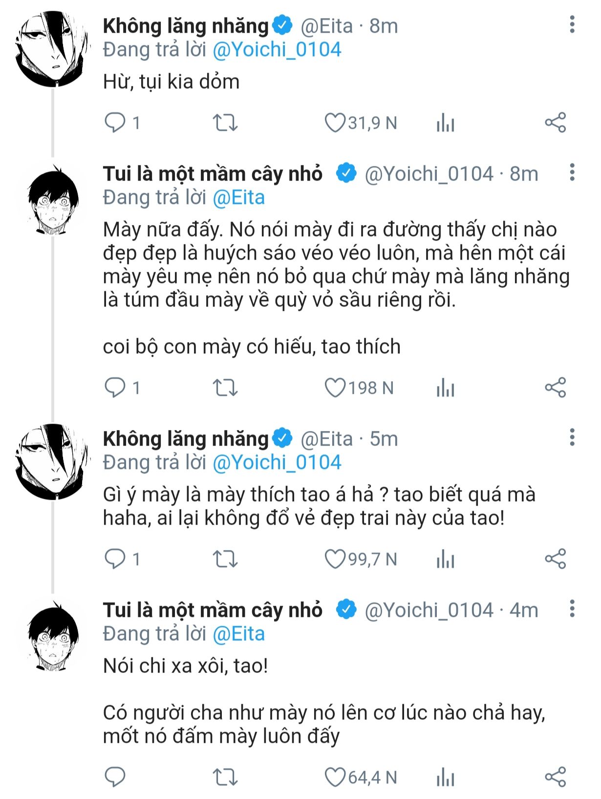View analytics of the first tweet
The height and width of the screenshot is (799, 601).
click(x=445, y=123)
